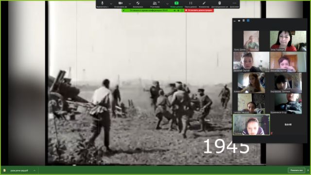Switch video panel to single-thumbnail view
The width and height of the screenshot is (311, 175).
tap(239, 20)
